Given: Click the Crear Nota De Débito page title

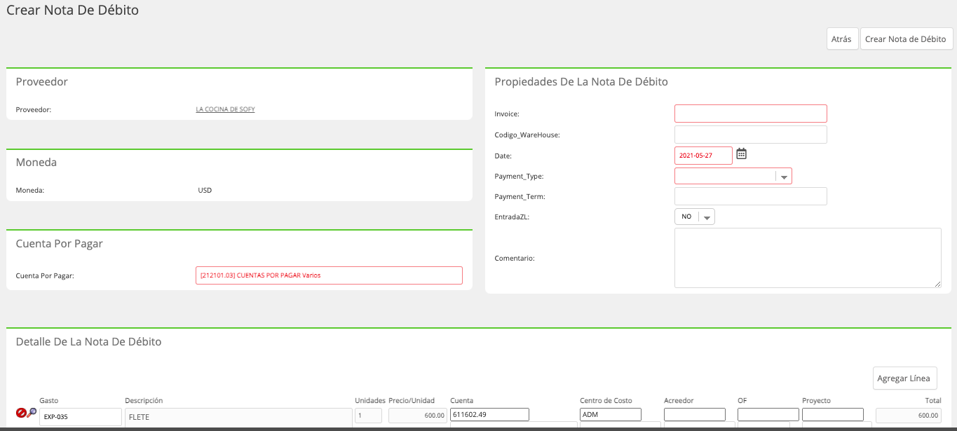Looking at the screenshot, I should [x=73, y=11].
